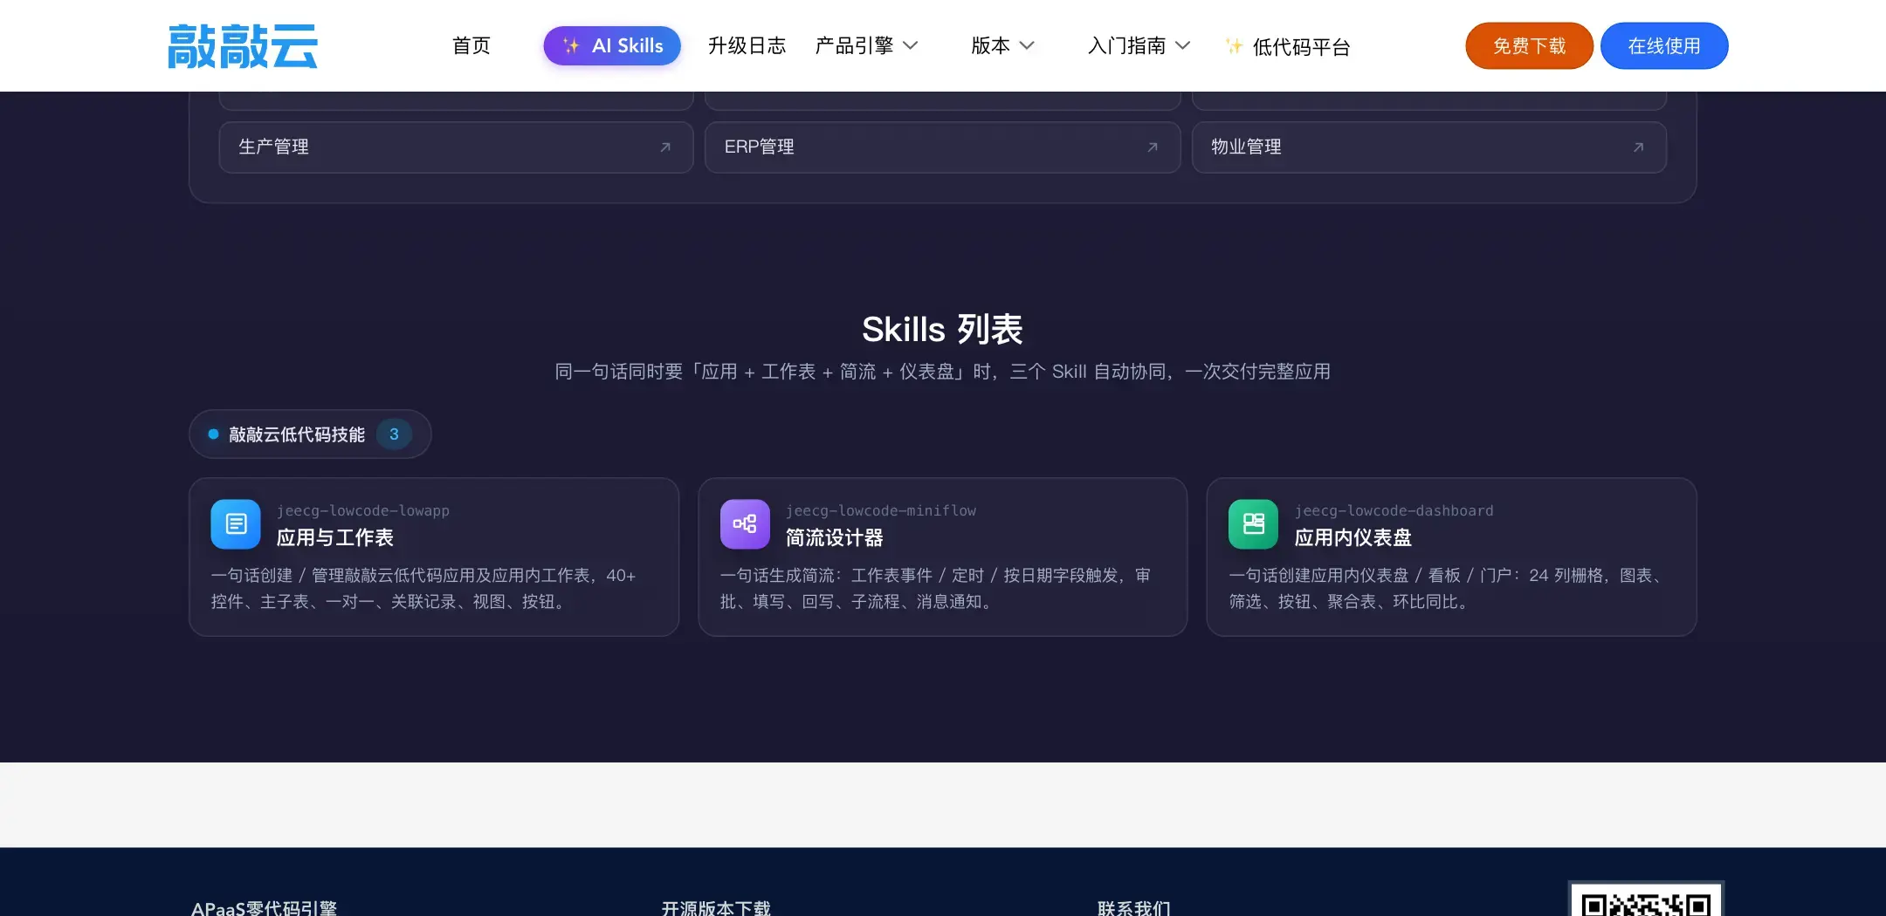Click the green 应用内仪表盘 skill icon

click(x=1253, y=523)
